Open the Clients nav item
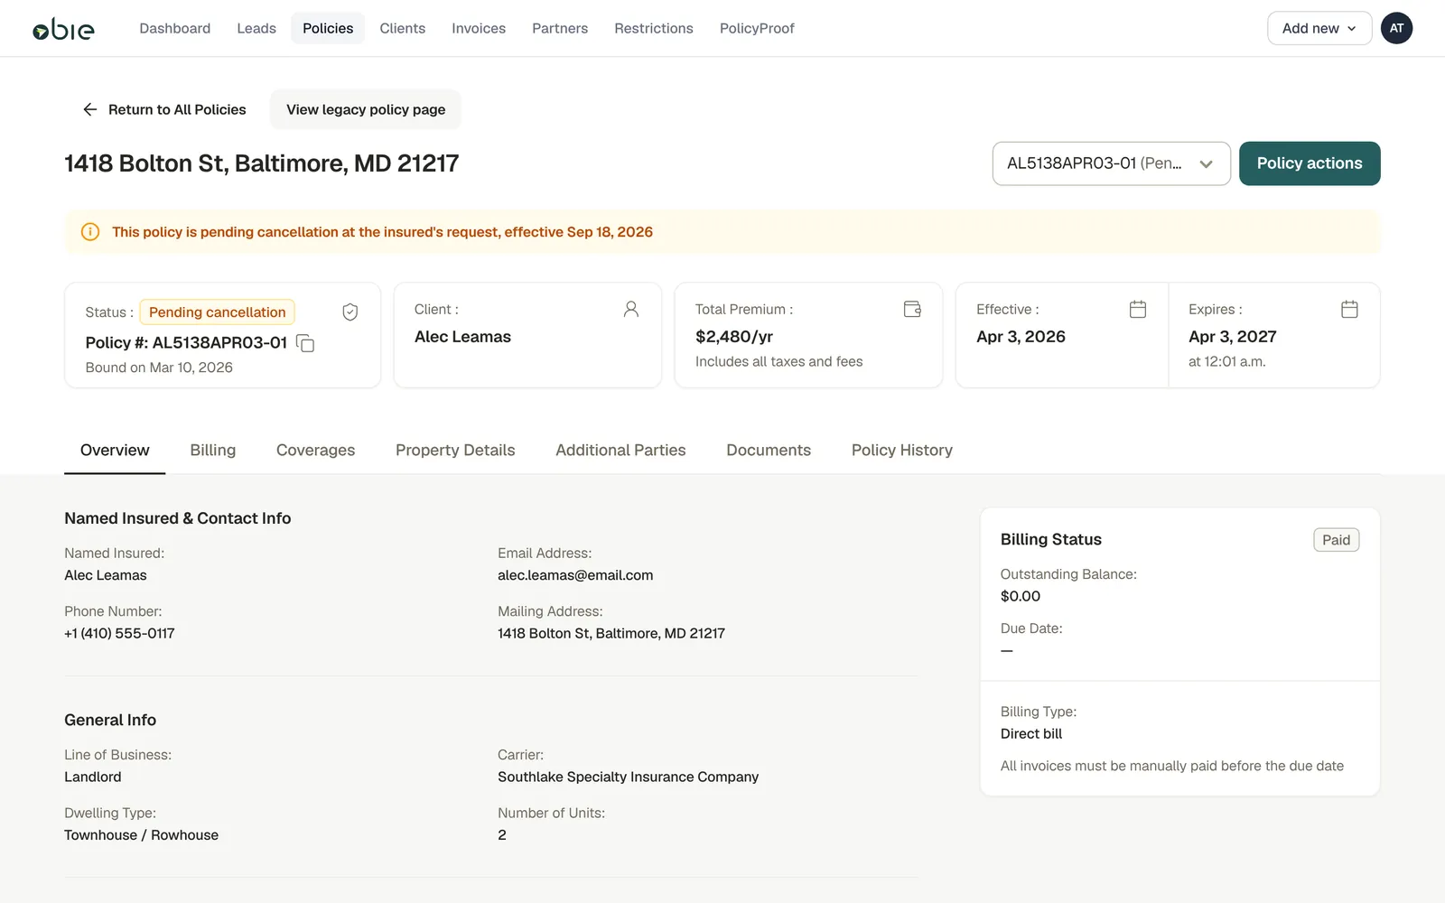The width and height of the screenshot is (1445, 903). (x=403, y=28)
